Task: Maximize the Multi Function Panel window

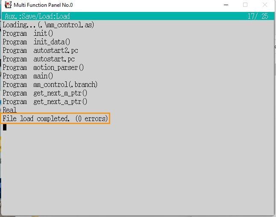Action: click(x=245, y=5)
